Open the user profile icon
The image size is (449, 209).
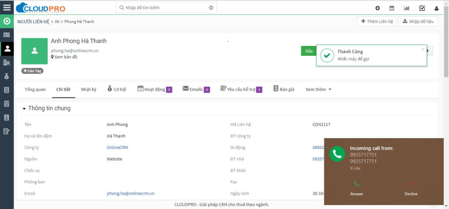click(x=436, y=8)
